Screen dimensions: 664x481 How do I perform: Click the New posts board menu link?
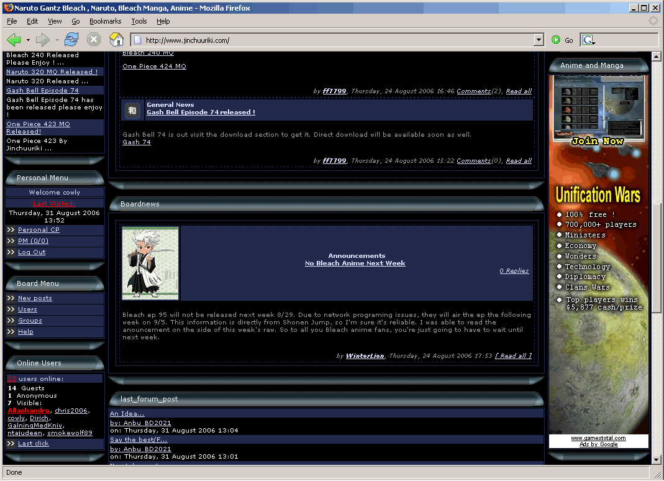35,298
